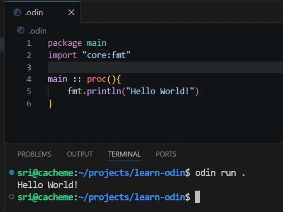This screenshot has width=283, height=212.
Task: Click 'sri@cacheme' in the last prompt line
Action: (x=46, y=197)
